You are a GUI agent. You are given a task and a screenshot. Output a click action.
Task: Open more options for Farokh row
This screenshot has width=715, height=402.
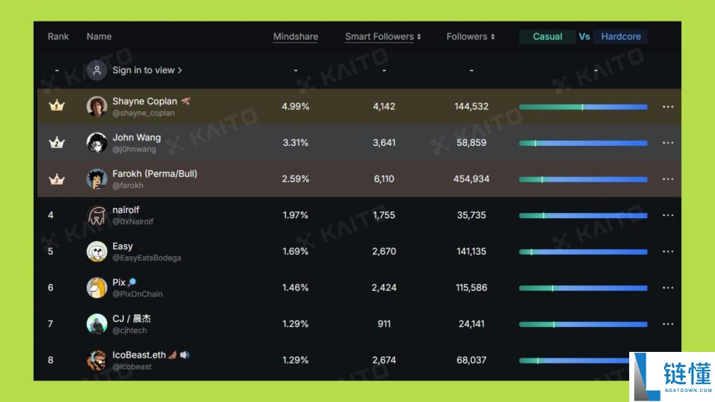point(668,179)
